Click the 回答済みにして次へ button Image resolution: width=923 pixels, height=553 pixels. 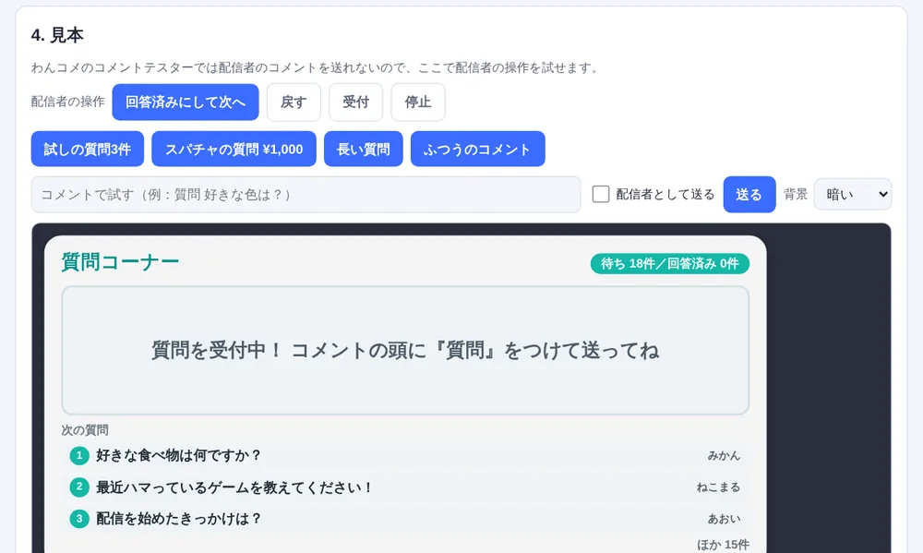pyautogui.click(x=186, y=102)
